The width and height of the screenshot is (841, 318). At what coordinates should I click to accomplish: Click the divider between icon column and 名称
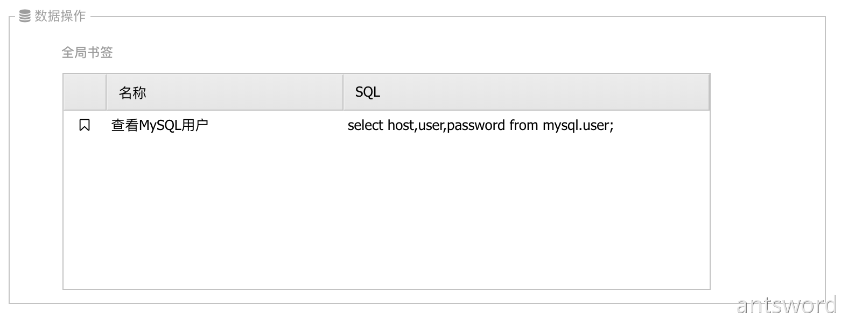click(106, 92)
